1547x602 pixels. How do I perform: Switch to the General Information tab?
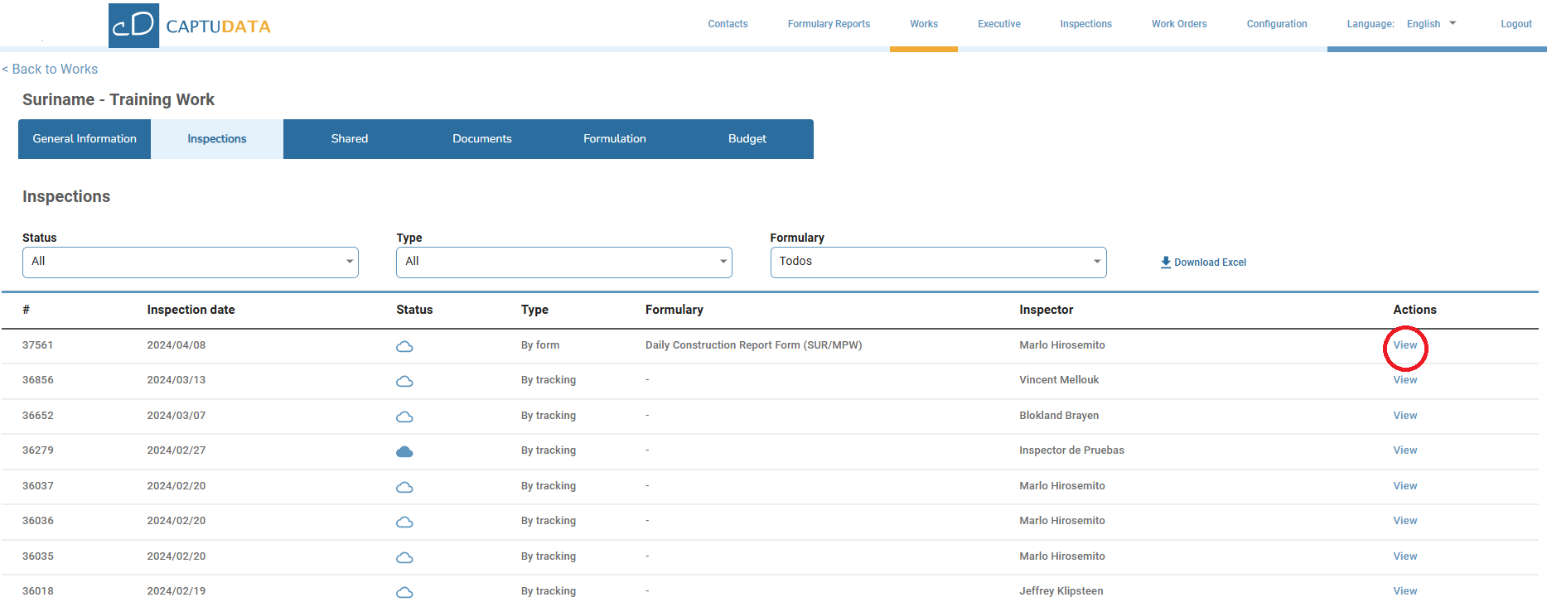click(85, 139)
